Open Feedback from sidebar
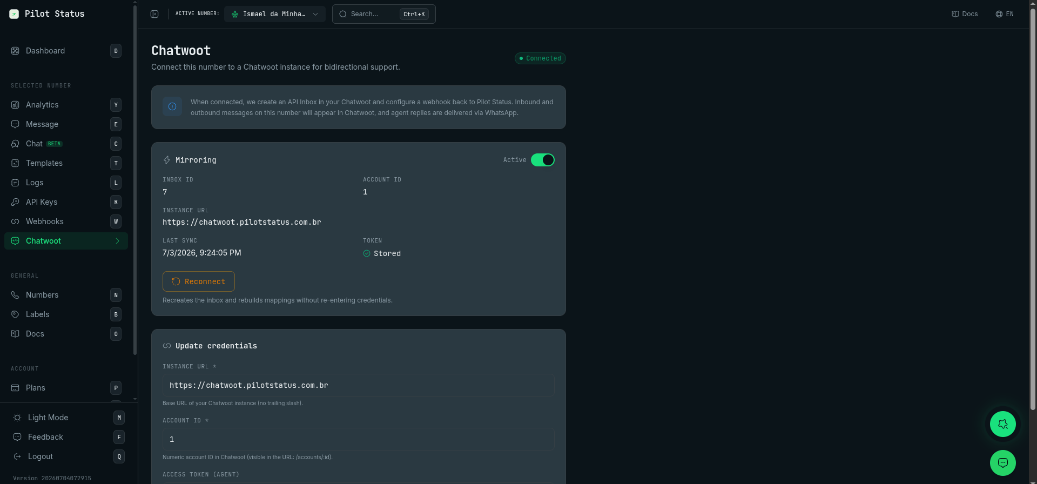Image resolution: width=1037 pixels, height=484 pixels. click(69, 437)
